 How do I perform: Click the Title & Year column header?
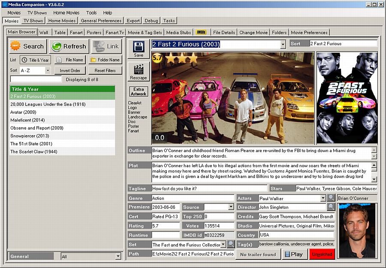point(62,89)
